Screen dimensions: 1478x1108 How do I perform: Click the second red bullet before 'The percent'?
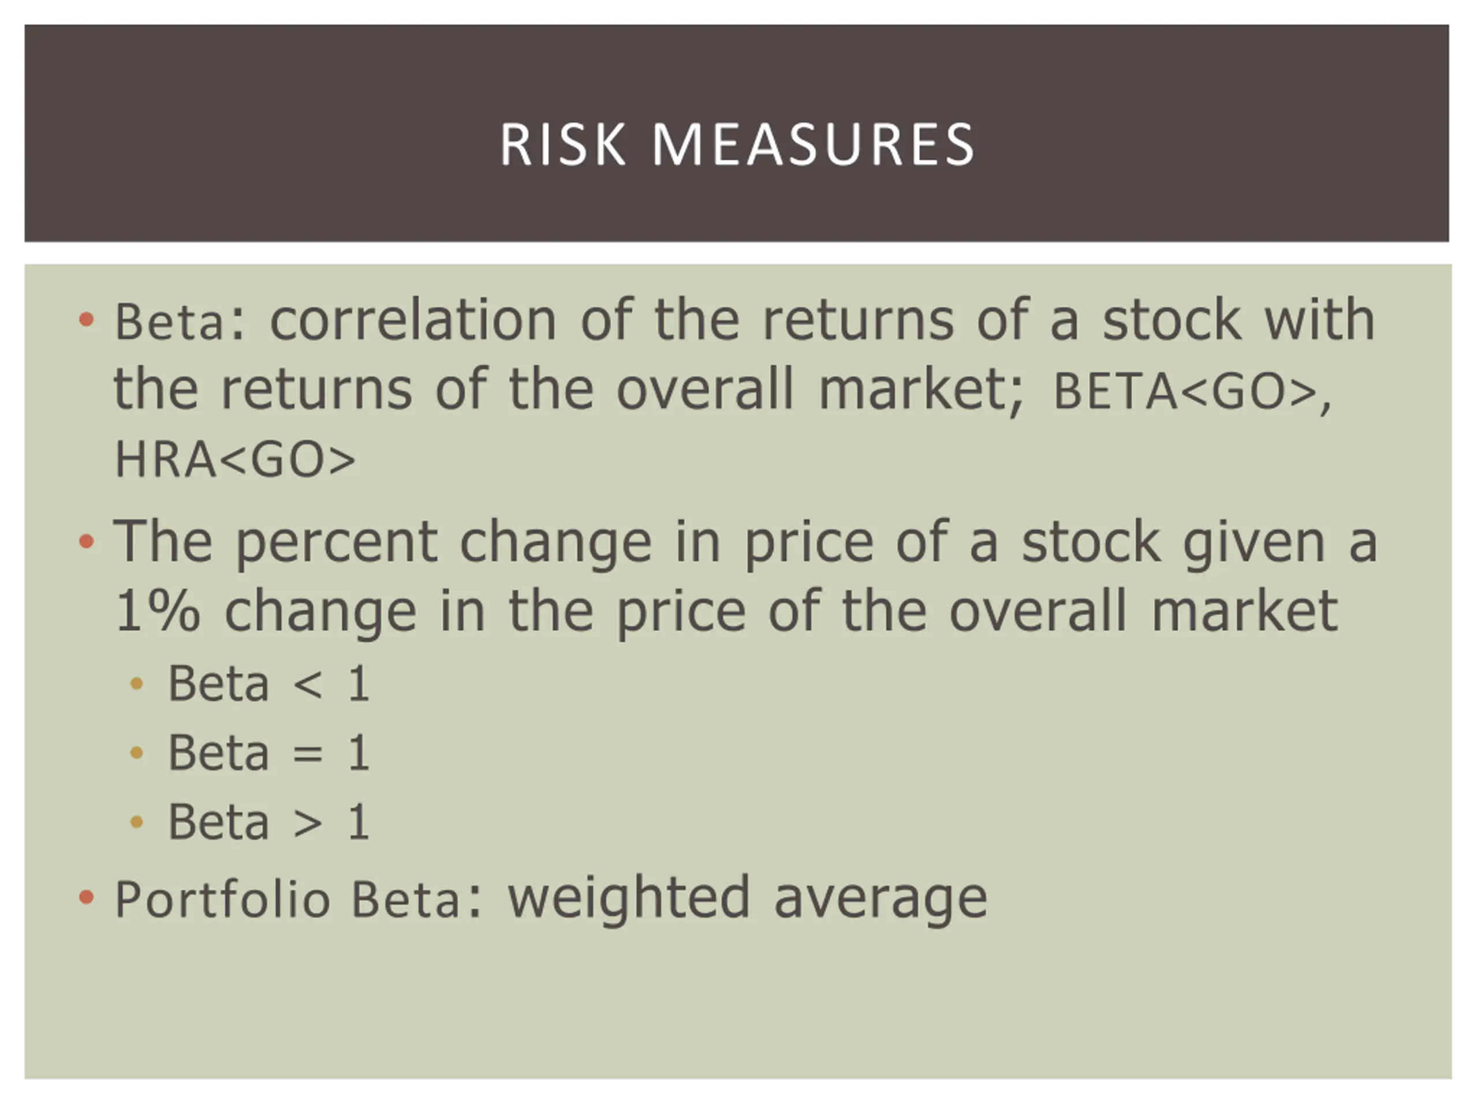click(x=86, y=540)
